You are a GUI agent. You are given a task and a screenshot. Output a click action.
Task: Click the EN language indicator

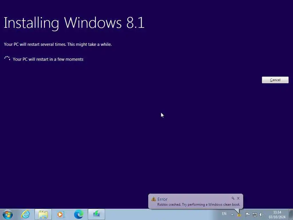pos(224,214)
